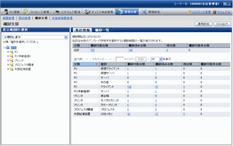Click folder icon beside 外部記憶装置 node
The height and width of the screenshot is (146, 233).
tap(12, 69)
